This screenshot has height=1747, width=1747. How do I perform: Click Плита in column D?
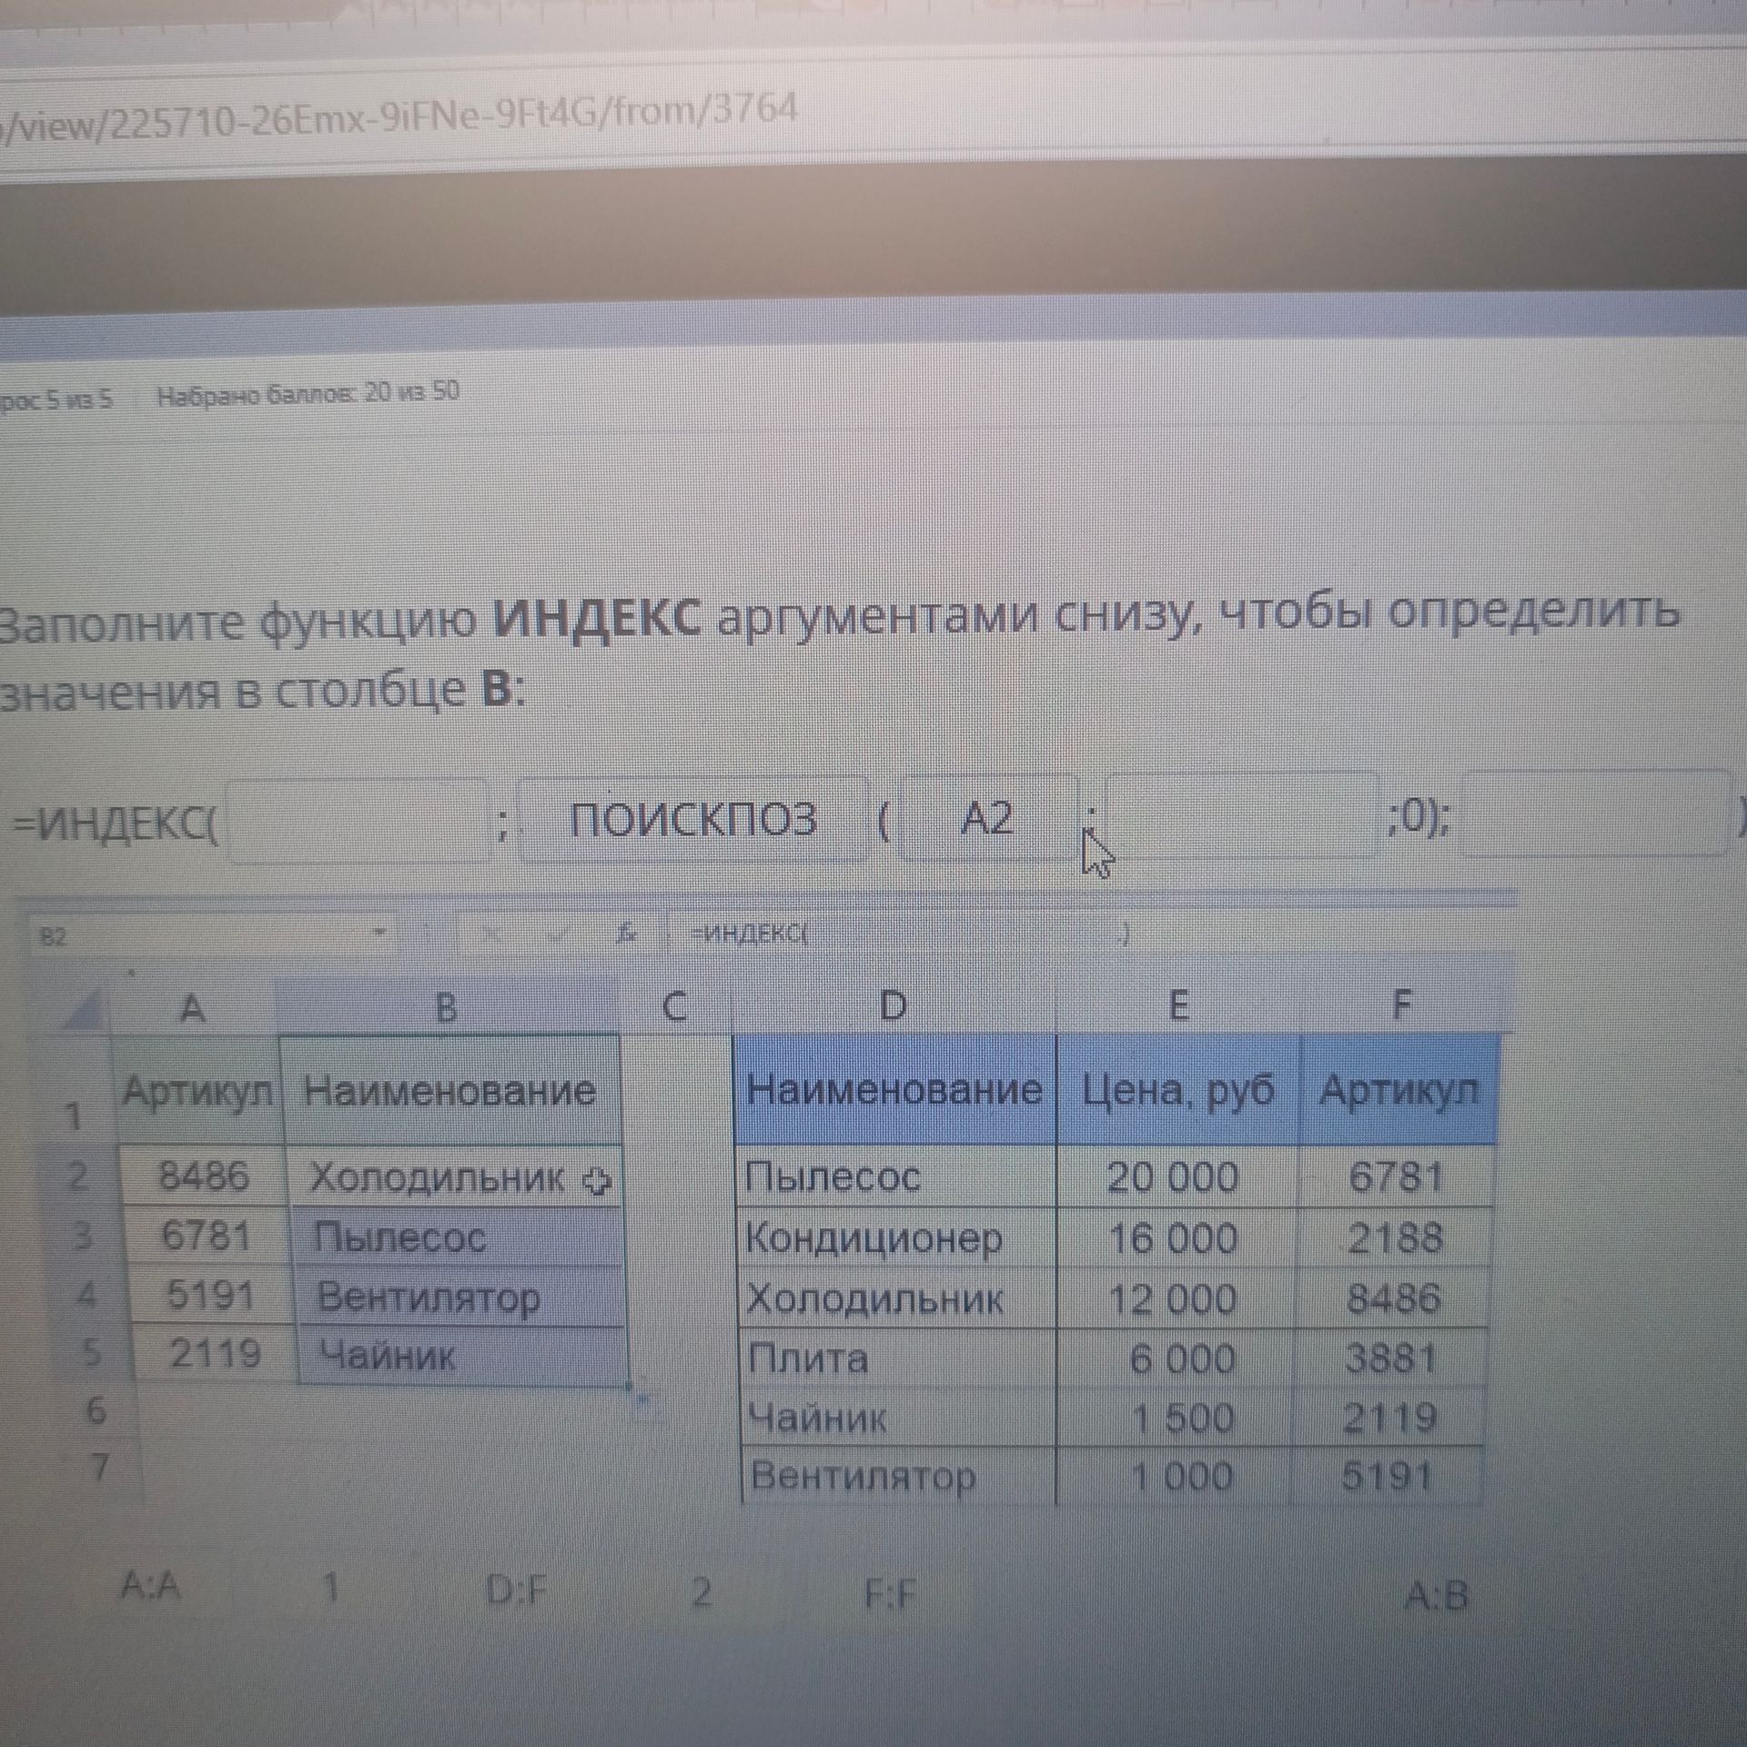898,1358
